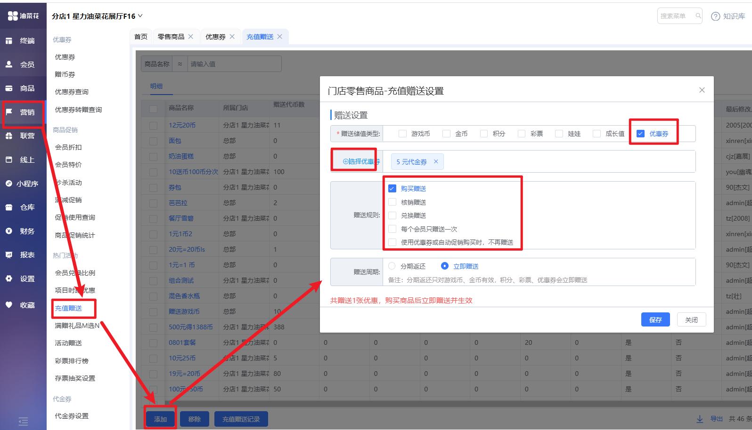752x430 pixels.
Task: Open the 线上 online sidebar icon
Action: pyautogui.click(x=9, y=160)
